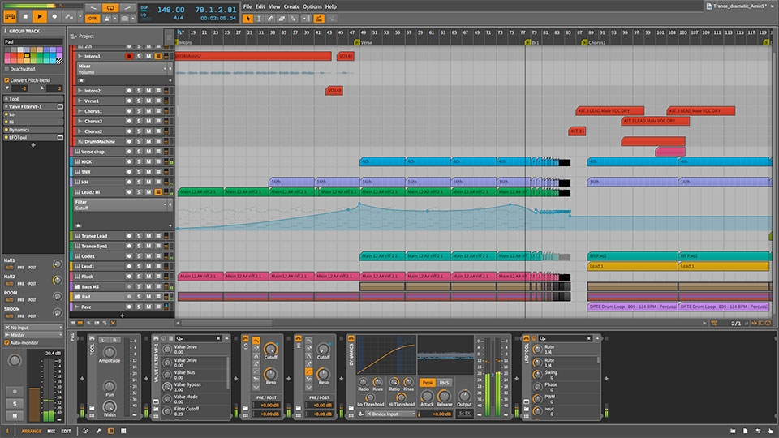The image size is (779, 438).
Task: Click the tempo field showing 148.00
Action: click(x=170, y=11)
